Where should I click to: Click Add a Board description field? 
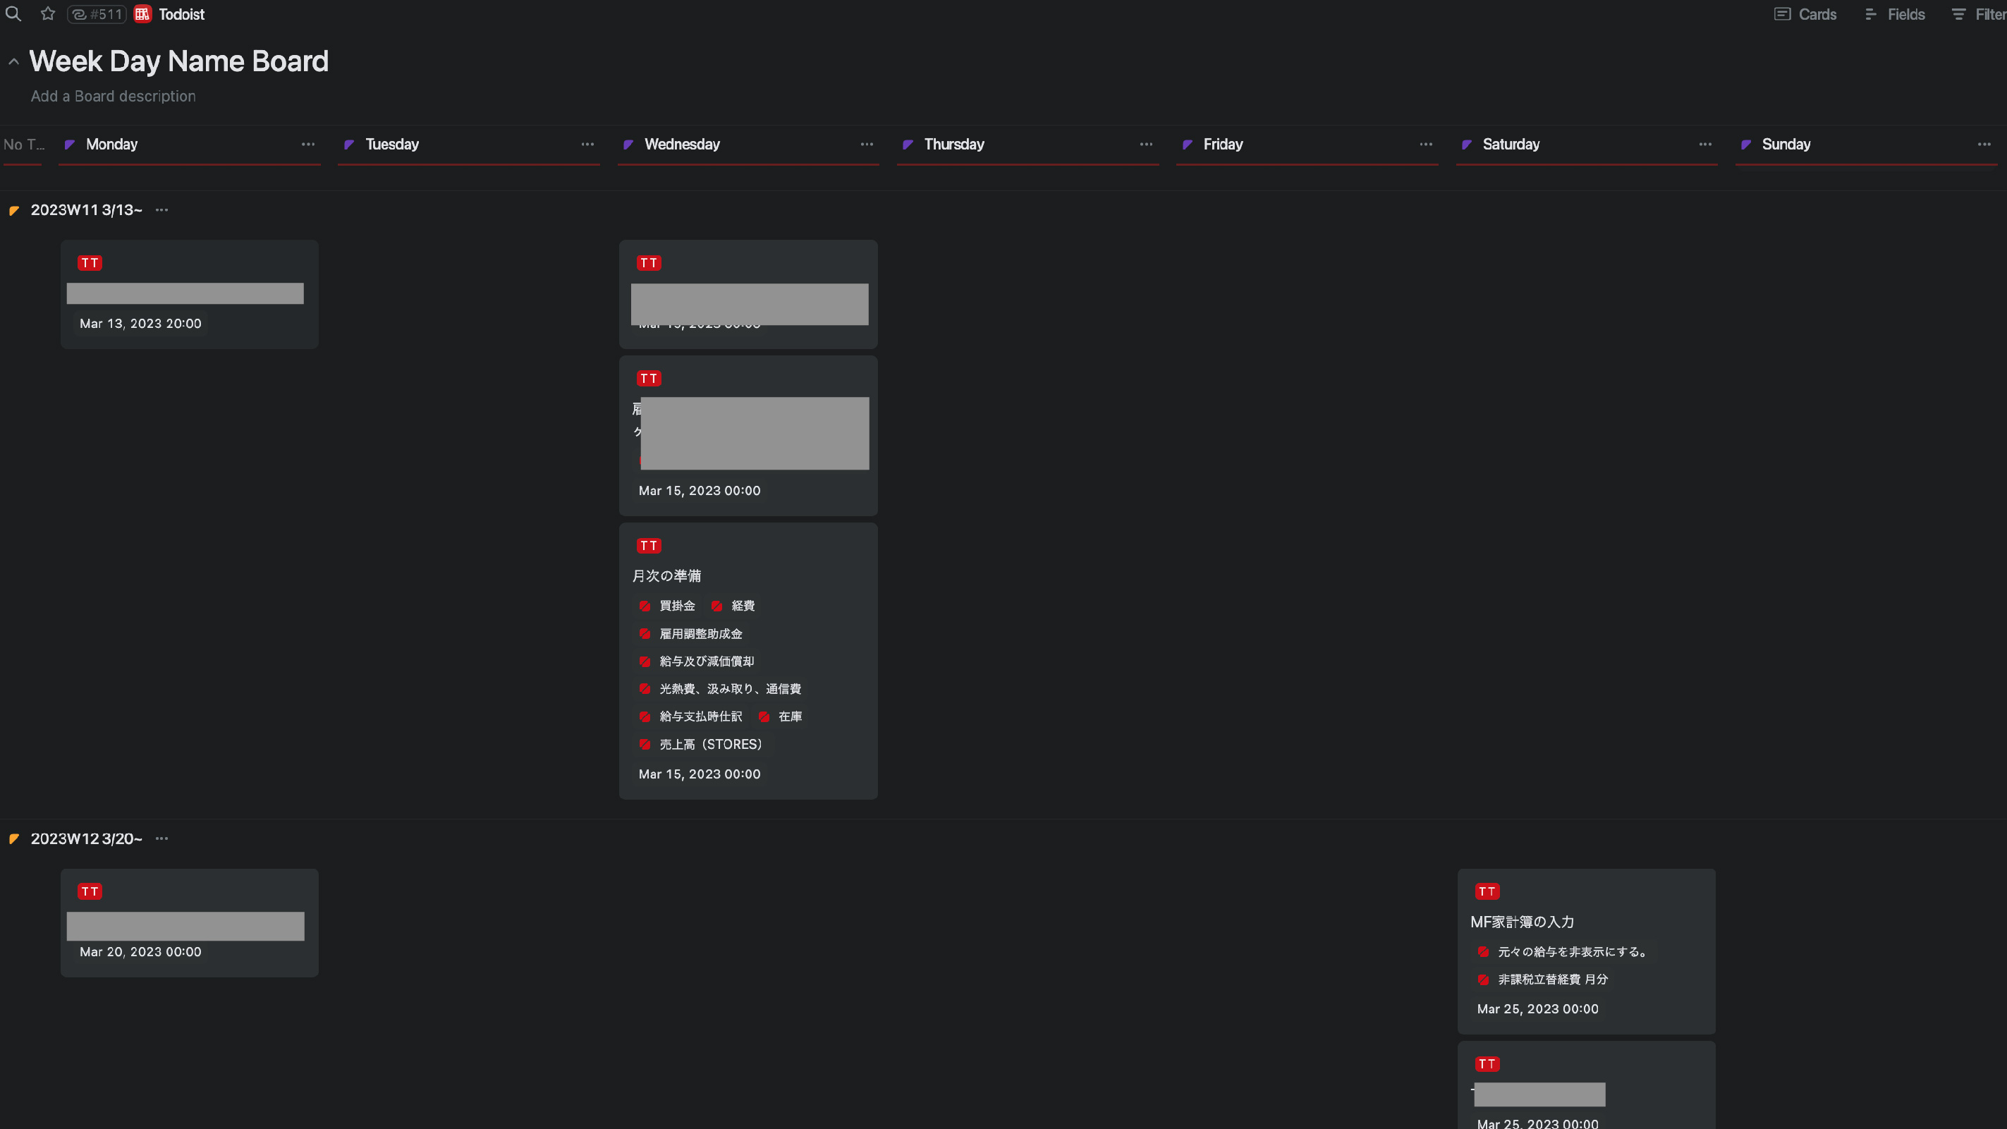113,96
